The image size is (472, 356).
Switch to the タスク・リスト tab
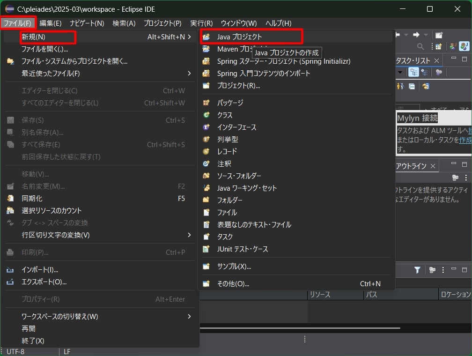(x=413, y=61)
